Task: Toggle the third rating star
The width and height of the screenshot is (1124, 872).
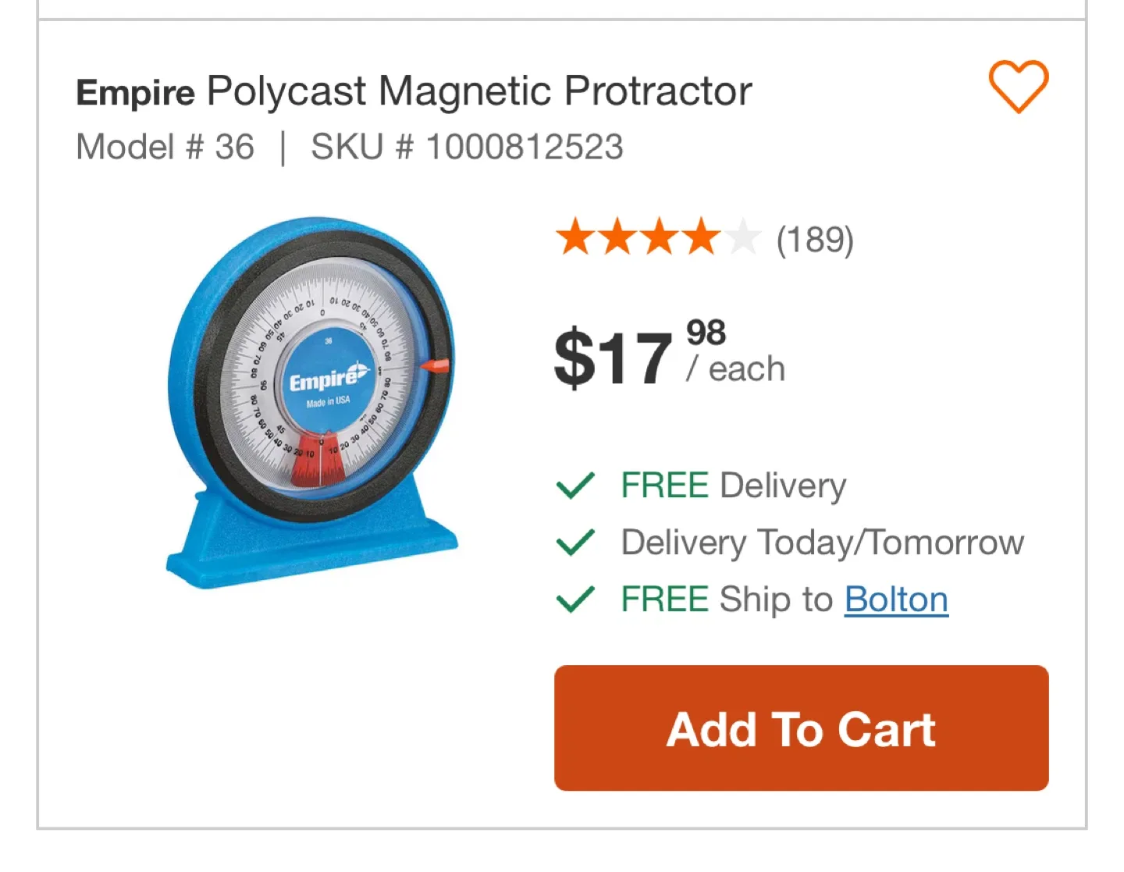Action: coord(658,239)
